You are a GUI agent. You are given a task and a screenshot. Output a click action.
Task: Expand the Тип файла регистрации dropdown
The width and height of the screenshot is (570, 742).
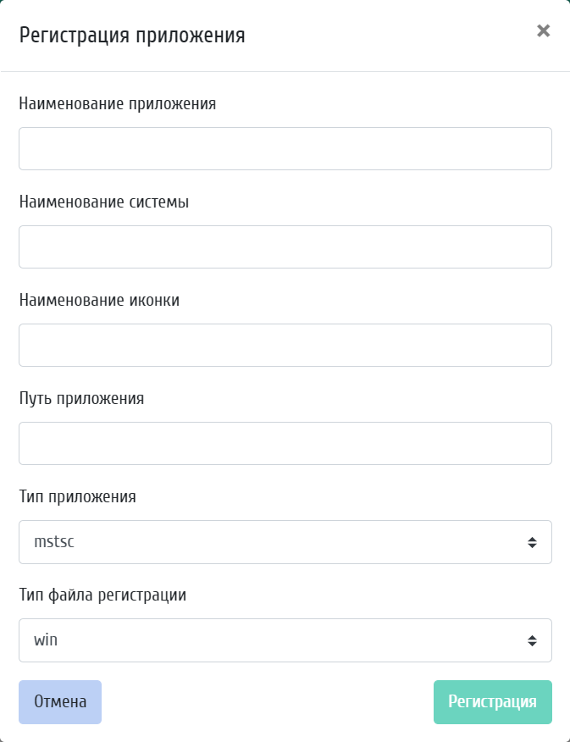(285, 640)
